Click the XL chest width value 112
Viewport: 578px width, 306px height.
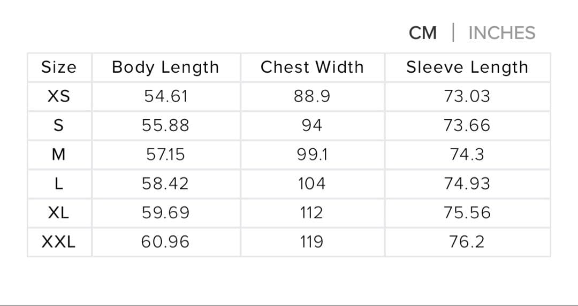coord(312,213)
